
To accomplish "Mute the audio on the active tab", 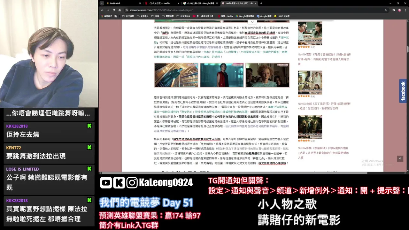I will click(x=251, y=3).
